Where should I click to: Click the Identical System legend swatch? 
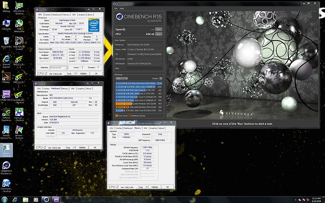pos(130,116)
